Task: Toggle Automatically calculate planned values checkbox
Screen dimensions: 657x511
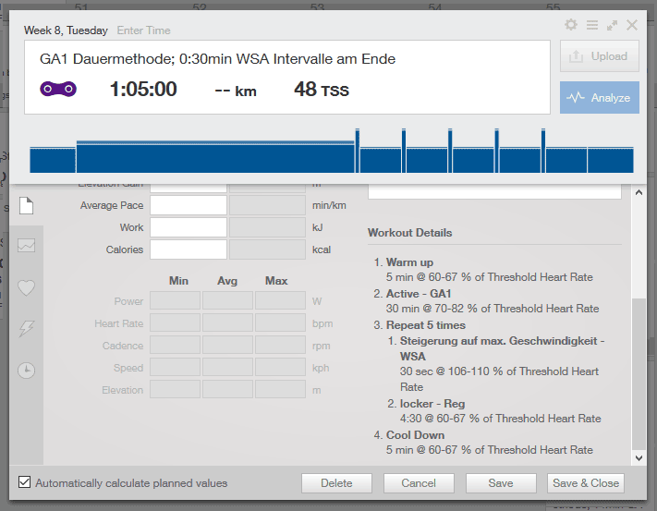Action: [x=25, y=482]
